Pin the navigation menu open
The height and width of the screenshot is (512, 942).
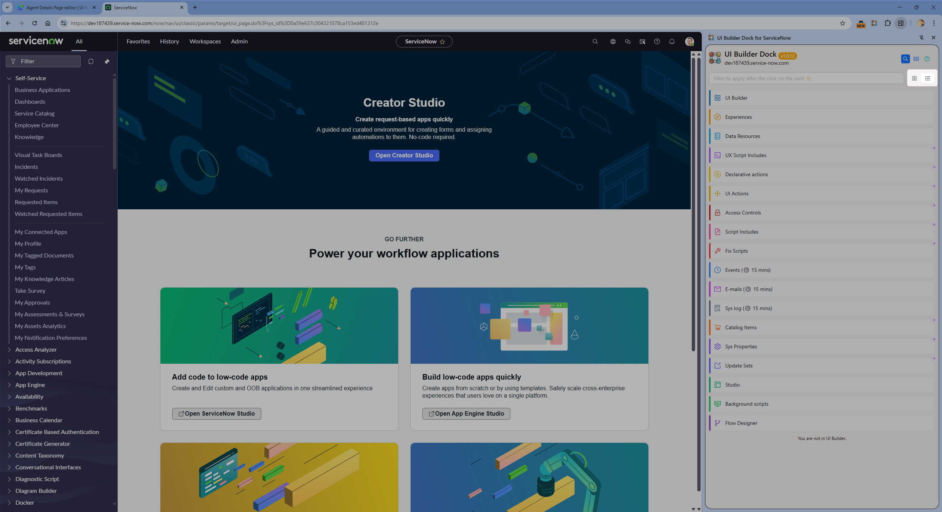107,61
